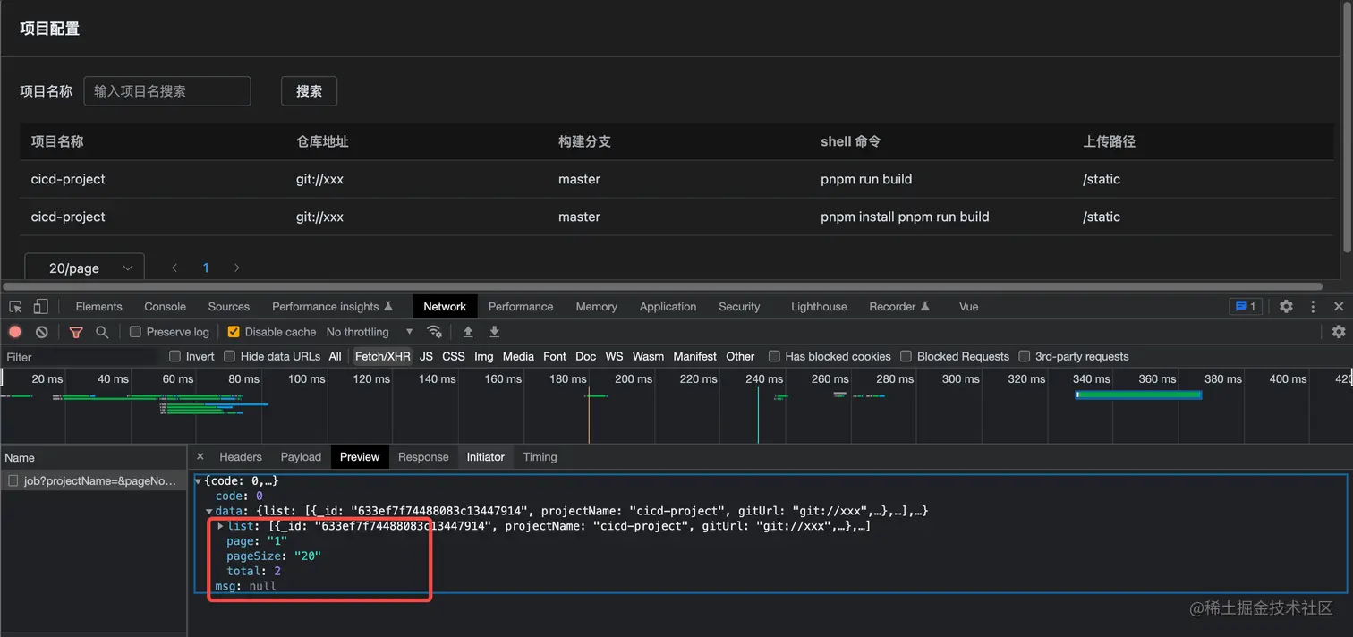Collapse the data object node
Screen dimensions: 1353x637
tap(209, 511)
